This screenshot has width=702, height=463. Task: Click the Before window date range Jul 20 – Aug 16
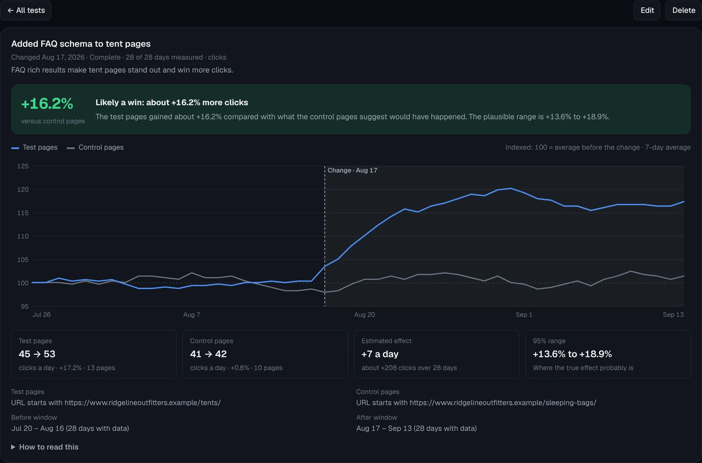coord(70,428)
